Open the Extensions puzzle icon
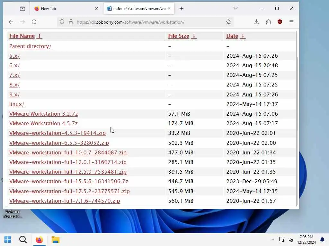Screen dimensions: 329x246 pyautogui.click(x=268, y=22)
